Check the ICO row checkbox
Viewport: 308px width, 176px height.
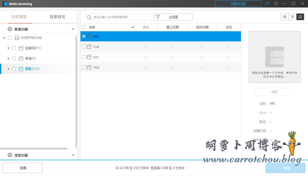pos(84,57)
